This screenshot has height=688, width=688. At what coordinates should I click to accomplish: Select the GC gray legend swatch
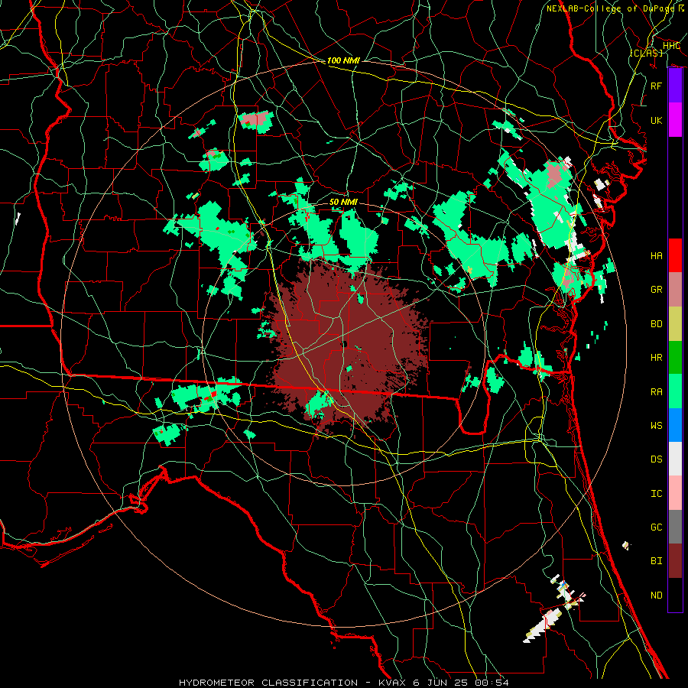(675, 527)
